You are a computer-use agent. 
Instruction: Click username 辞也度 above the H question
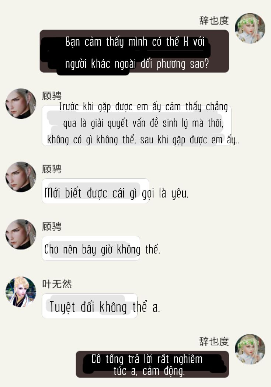click(214, 21)
